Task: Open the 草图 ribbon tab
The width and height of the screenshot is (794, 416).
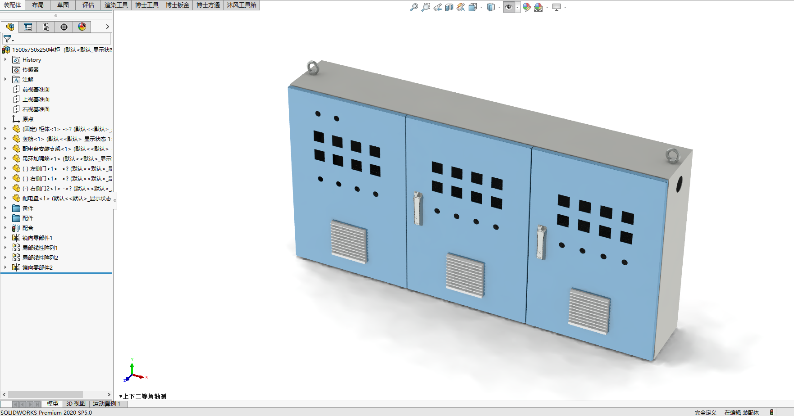Action: [63, 5]
